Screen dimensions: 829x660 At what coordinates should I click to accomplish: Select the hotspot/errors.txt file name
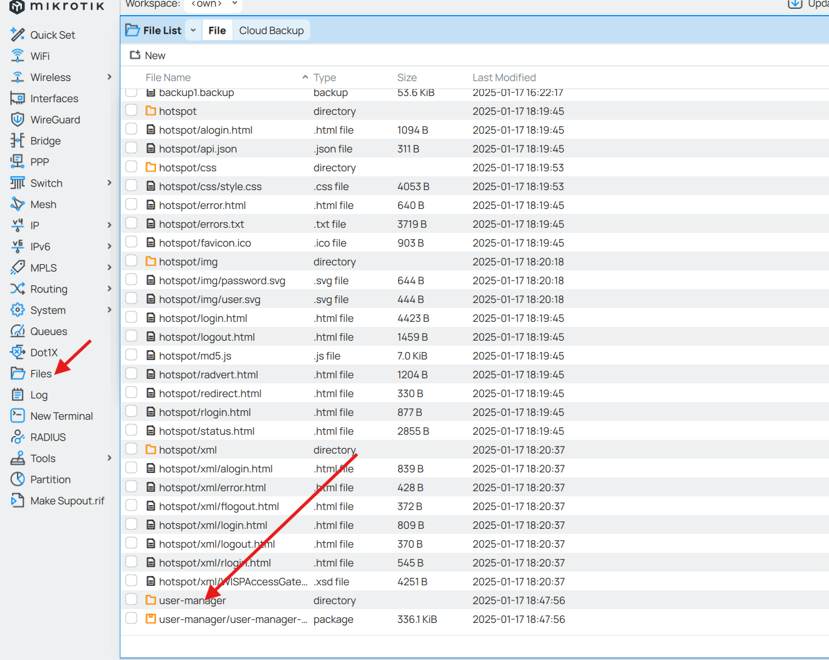coord(202,224)
